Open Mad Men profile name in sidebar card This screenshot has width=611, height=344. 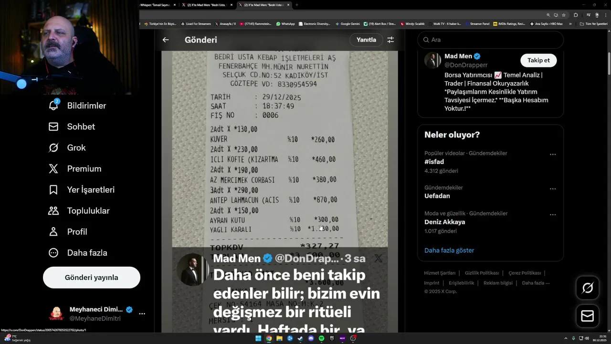coord(458,56)
